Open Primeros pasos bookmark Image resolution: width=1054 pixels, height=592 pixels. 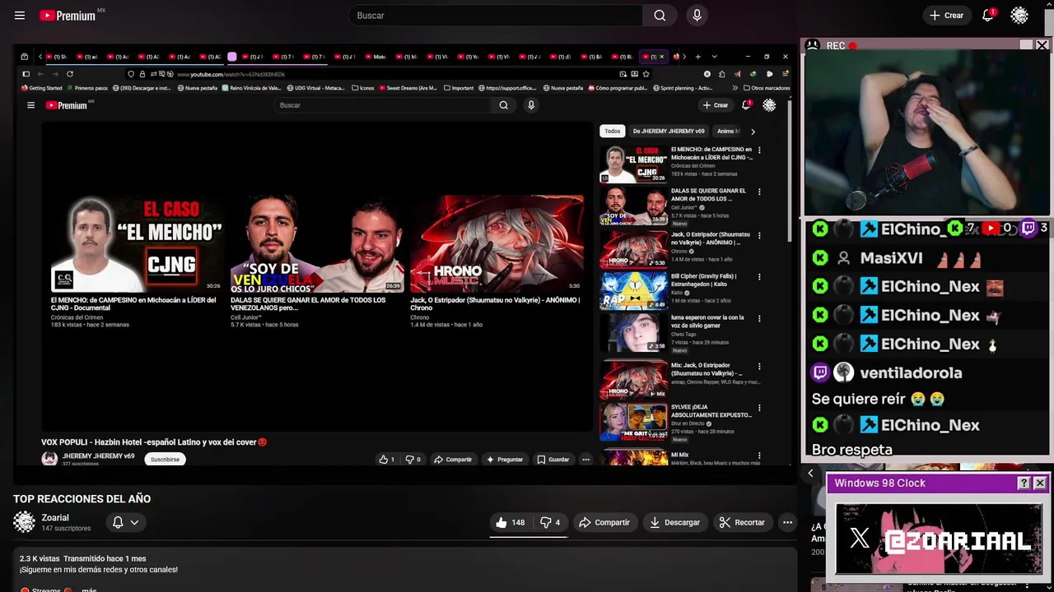pos(87,88)
